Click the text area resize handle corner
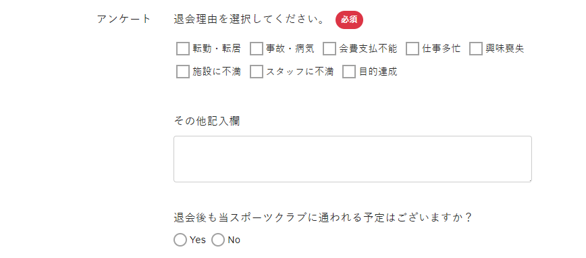The image size is (586, 258). 529,180
